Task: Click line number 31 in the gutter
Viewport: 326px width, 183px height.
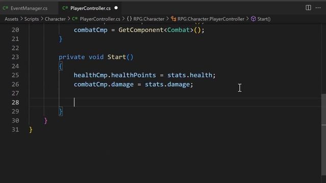Action: [x=15, y=130]
